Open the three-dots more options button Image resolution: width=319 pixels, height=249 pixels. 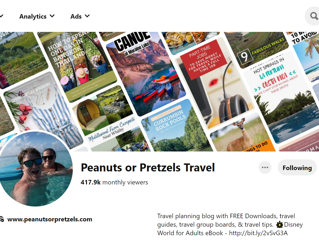click(265, 167)
